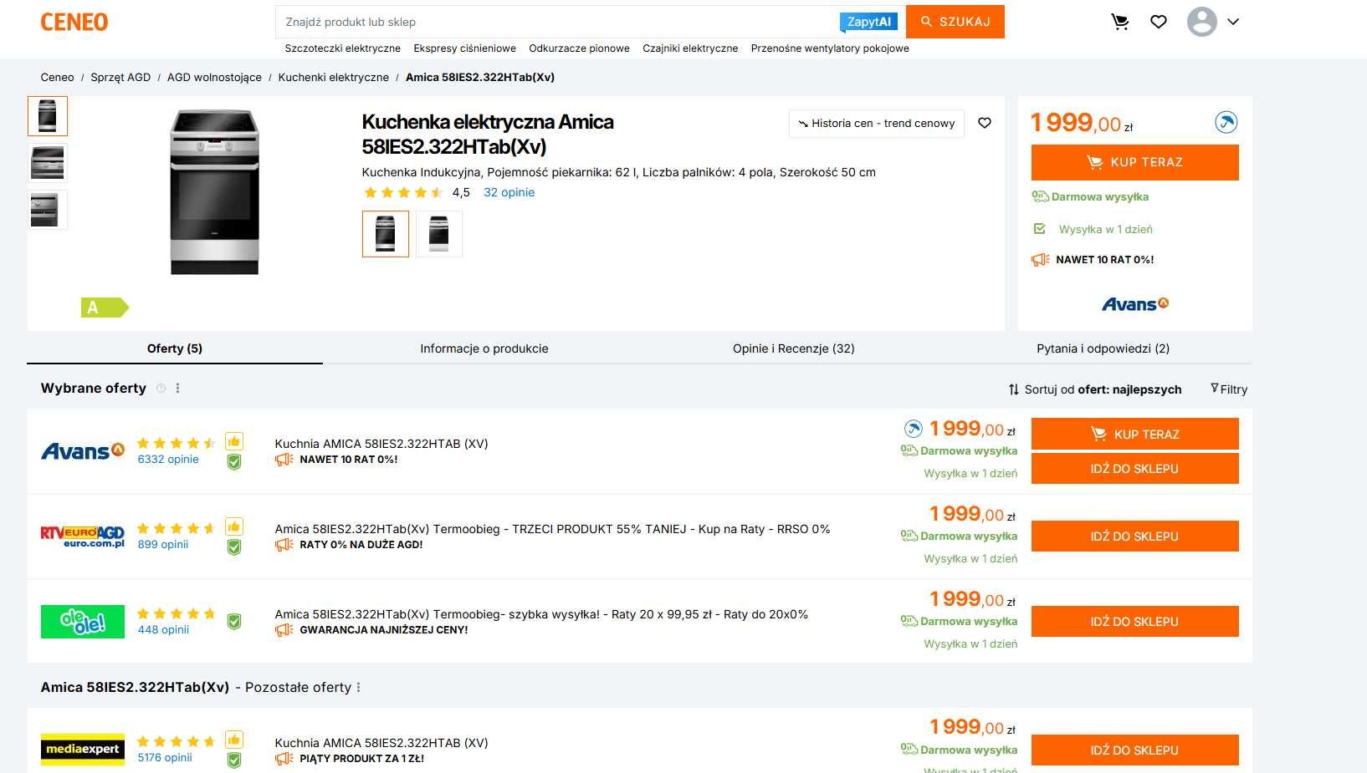Open RTV Euro AGD offer title link
This screenshot has height=773, width=1367.
552,529
